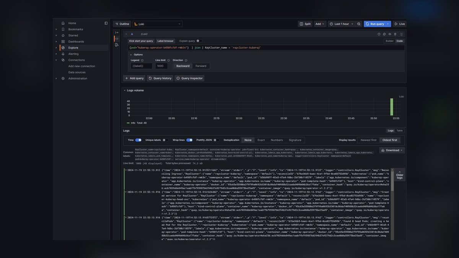Click the Starred star icon
Viewport: 459px width, 258px height.
pos(63,36)
